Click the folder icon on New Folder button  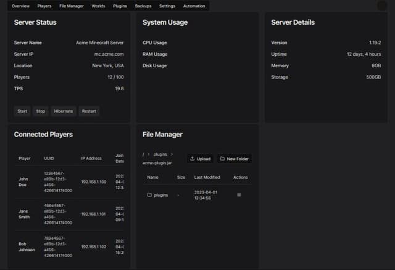coord(222,159)
